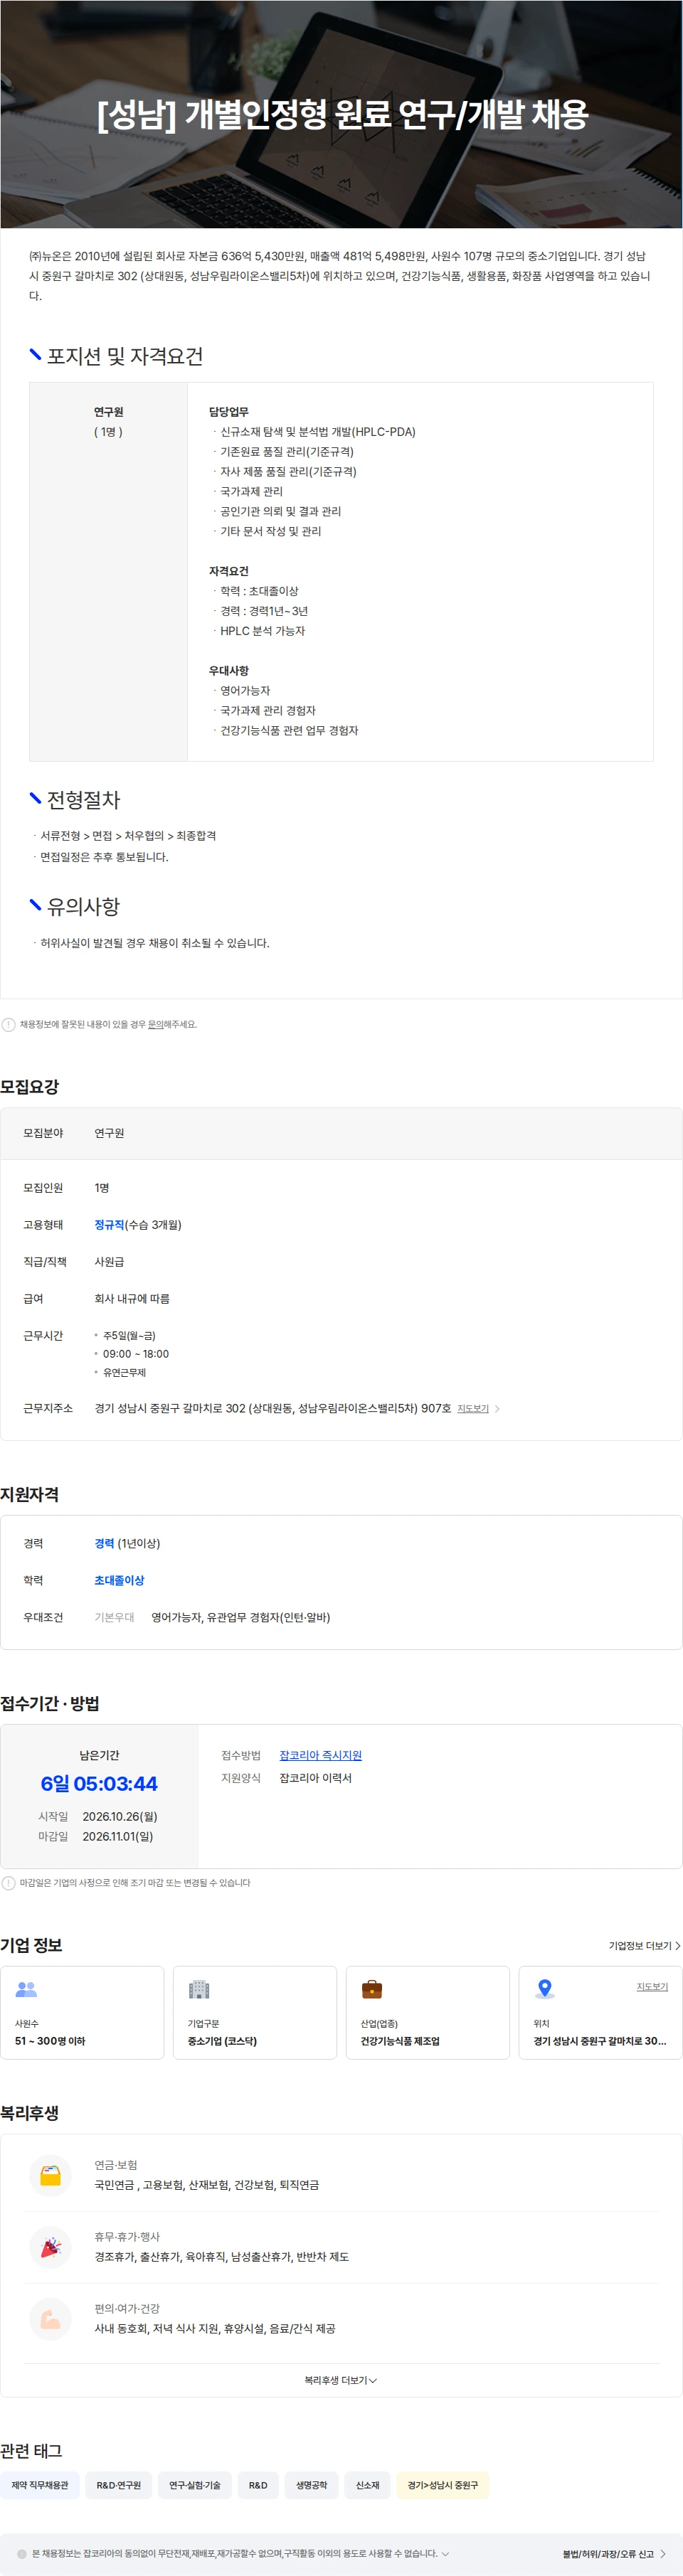Click the holiday and events party icon
The height and width of the screenshot is (2576, 683).
point(50,2247)
